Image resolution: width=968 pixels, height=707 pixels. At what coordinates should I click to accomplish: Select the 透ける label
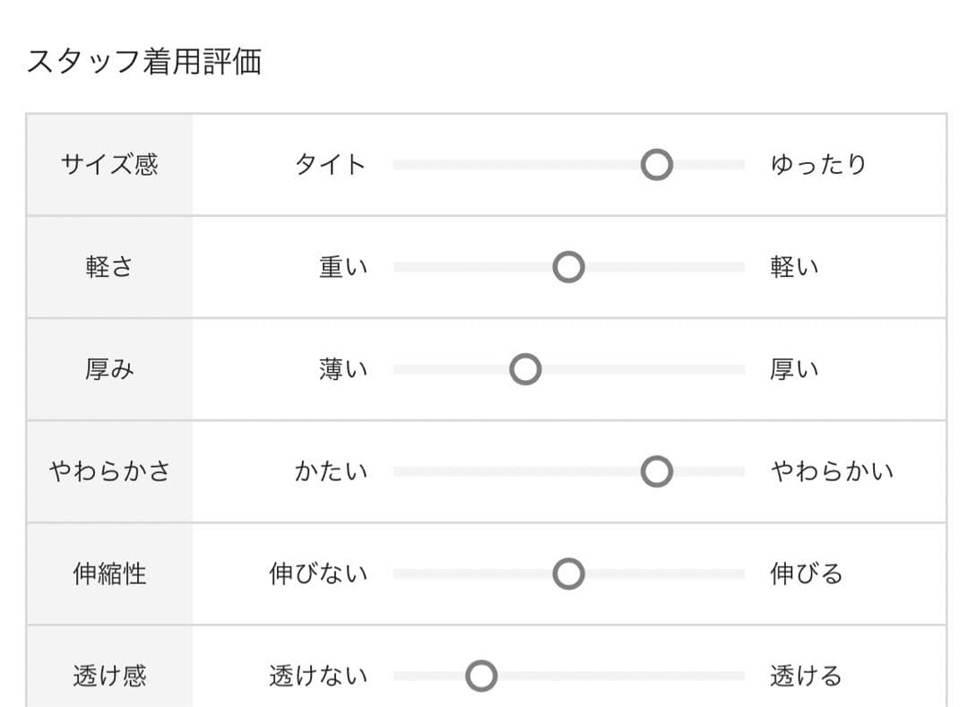pos(805,675)
